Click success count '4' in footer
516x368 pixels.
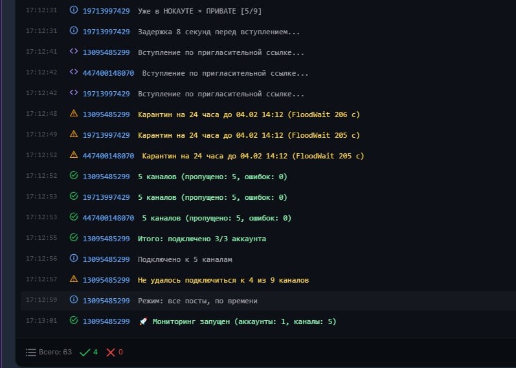[x=95, y=352]
